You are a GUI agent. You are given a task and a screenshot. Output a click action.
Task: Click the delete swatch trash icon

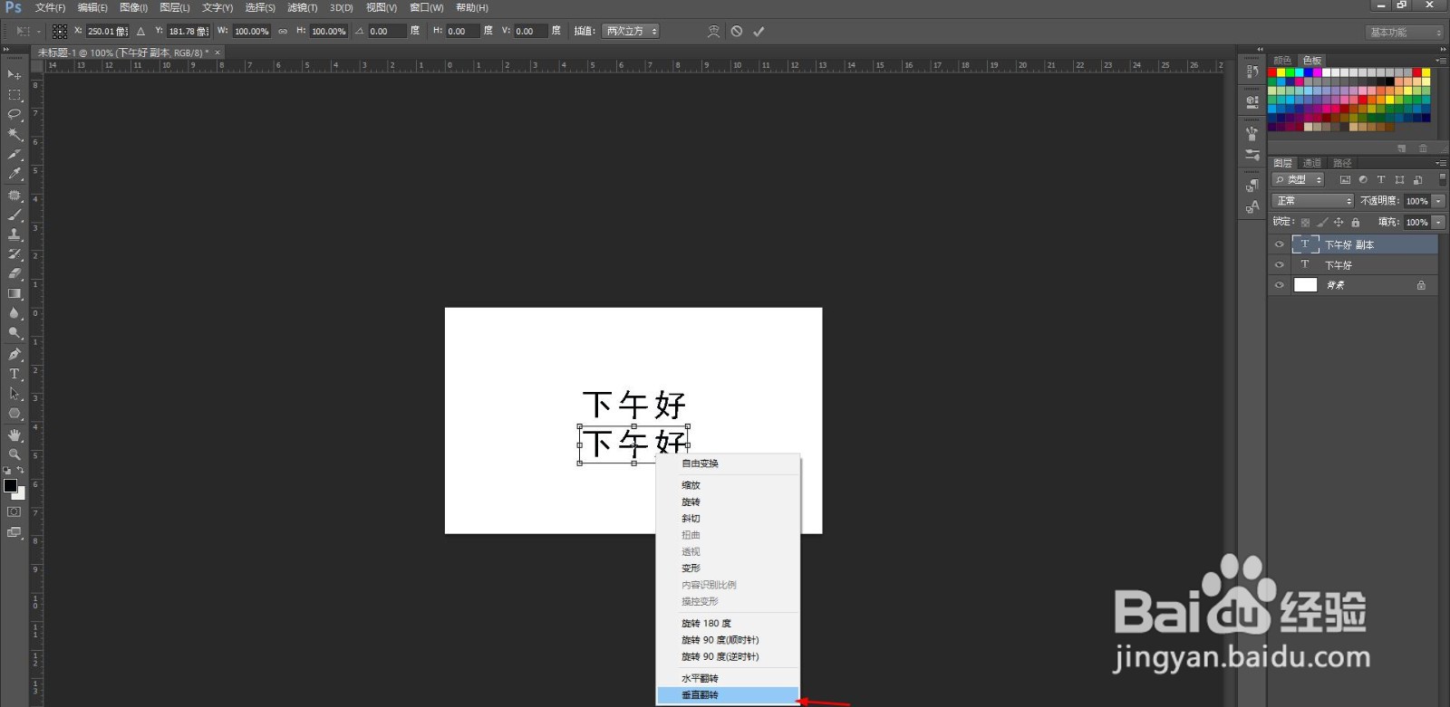pos(1423,148)
